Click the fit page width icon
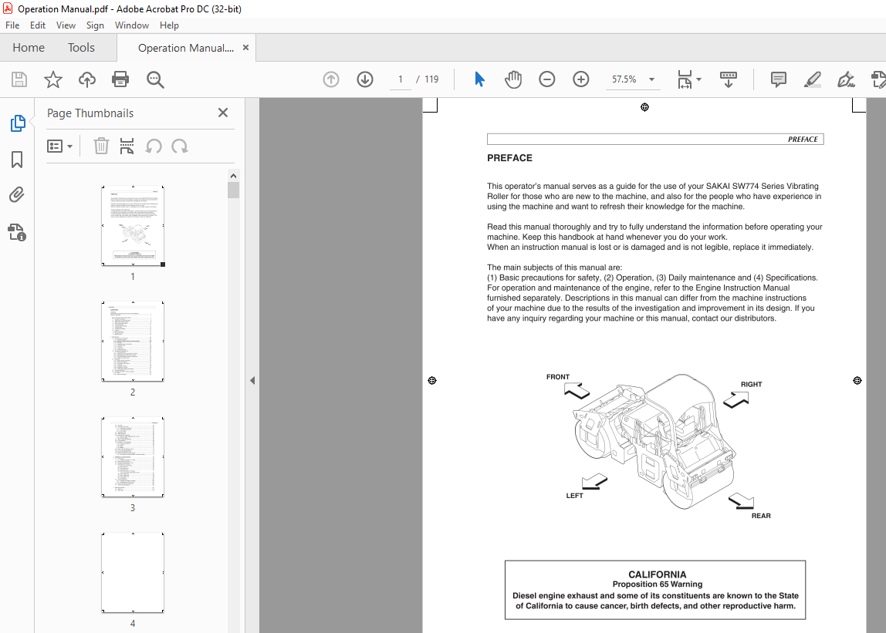 [x=685, y=79]
